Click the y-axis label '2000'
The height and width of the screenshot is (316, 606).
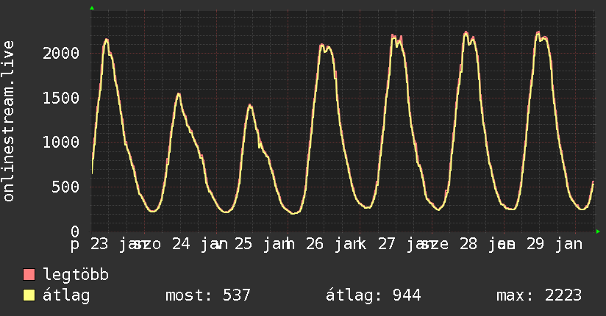click(x=61, y=54)
